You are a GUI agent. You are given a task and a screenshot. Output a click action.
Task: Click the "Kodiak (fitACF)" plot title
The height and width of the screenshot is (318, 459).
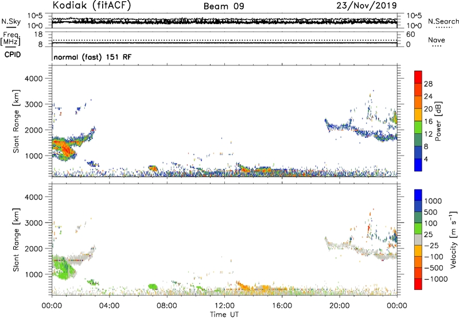point(92,5)
